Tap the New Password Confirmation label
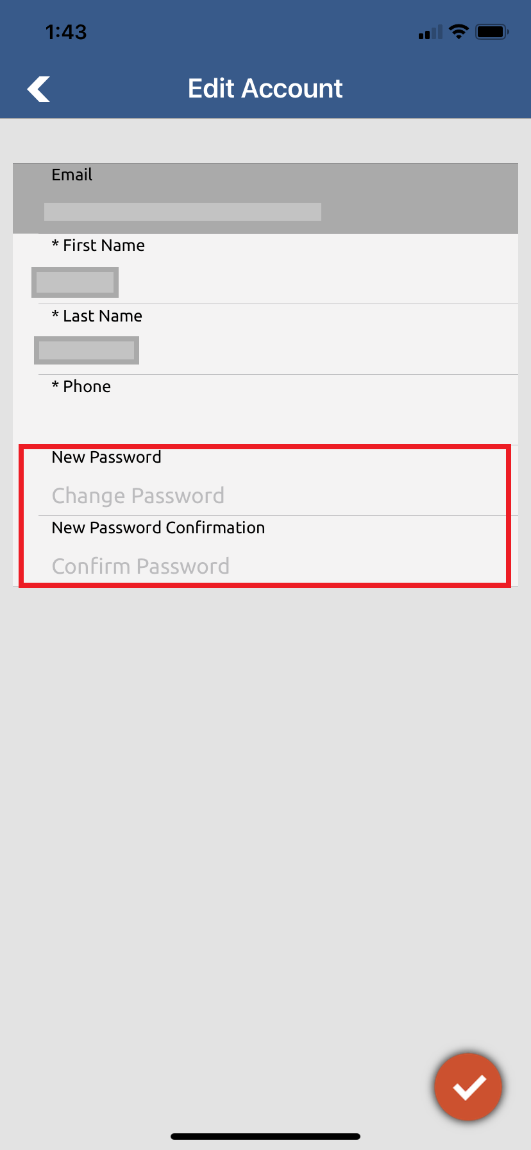Image resolution: width=531 pixels, height=1150 pixels. (158, 528)
